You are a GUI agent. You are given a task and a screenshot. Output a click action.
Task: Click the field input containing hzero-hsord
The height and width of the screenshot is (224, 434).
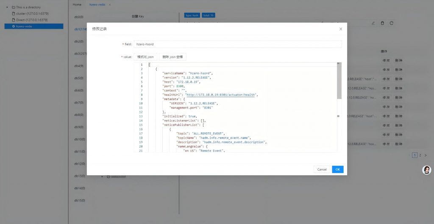pyautogui.click(x=237, y=44)
